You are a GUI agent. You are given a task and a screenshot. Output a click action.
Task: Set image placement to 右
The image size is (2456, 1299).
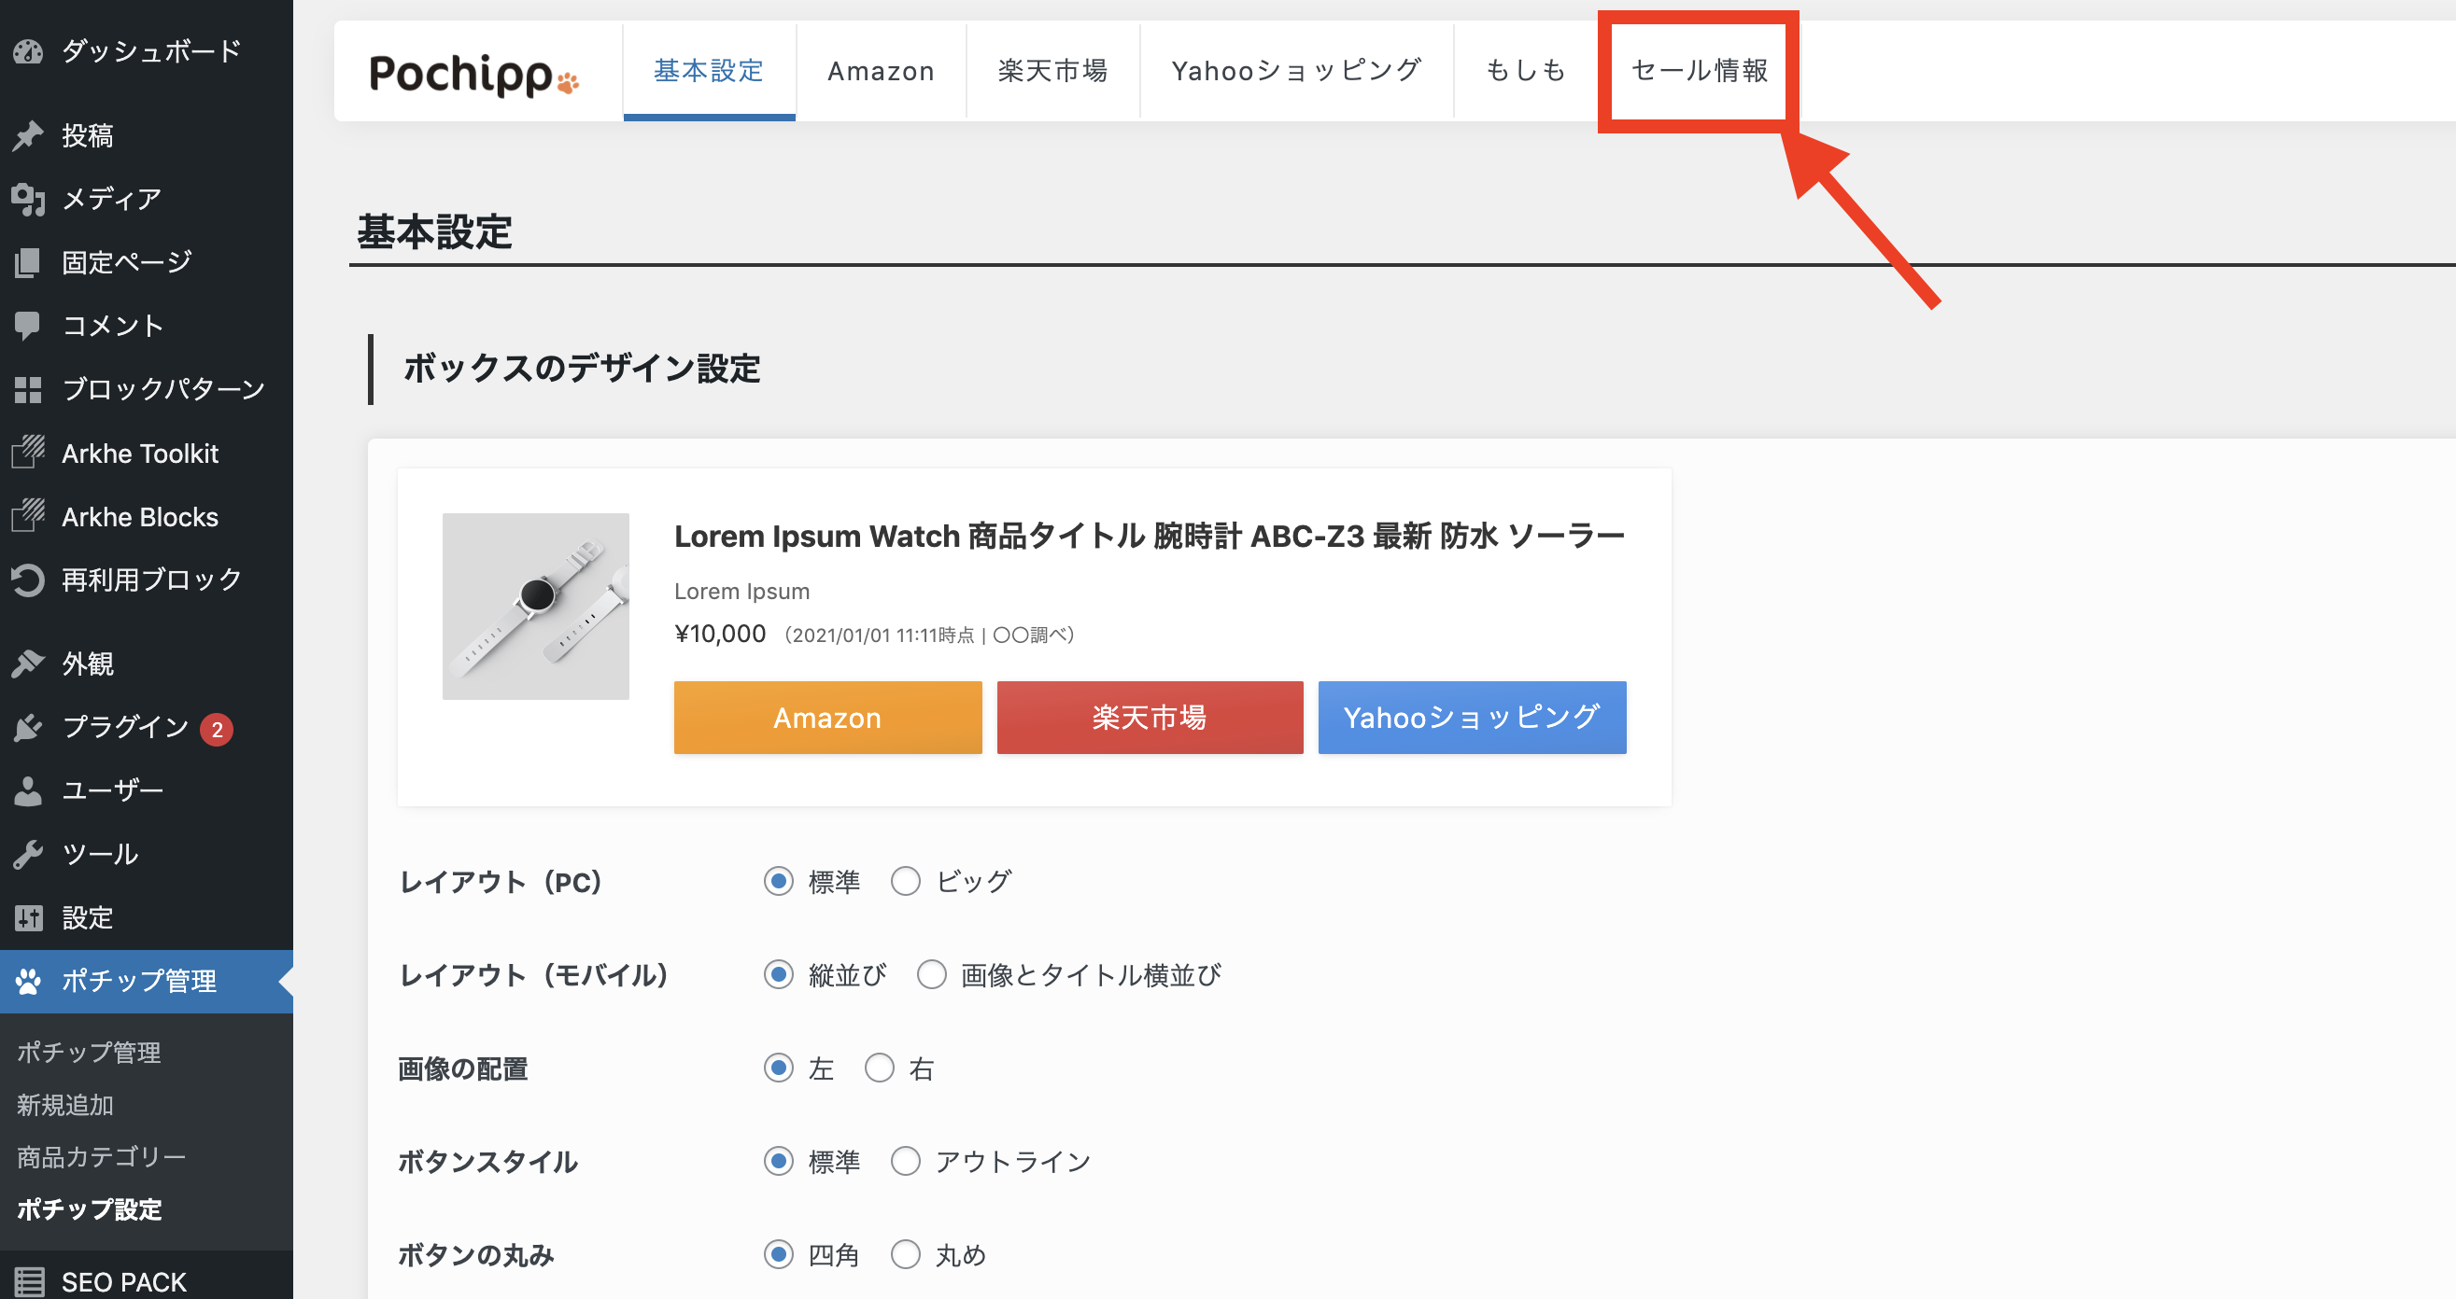(x=880, y=1068)
